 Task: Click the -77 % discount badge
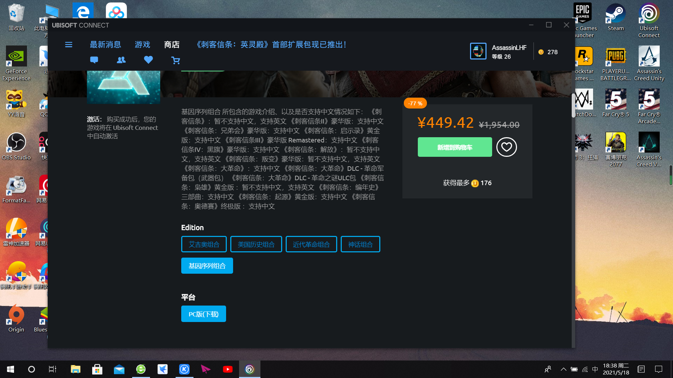[x=415, y=103]
